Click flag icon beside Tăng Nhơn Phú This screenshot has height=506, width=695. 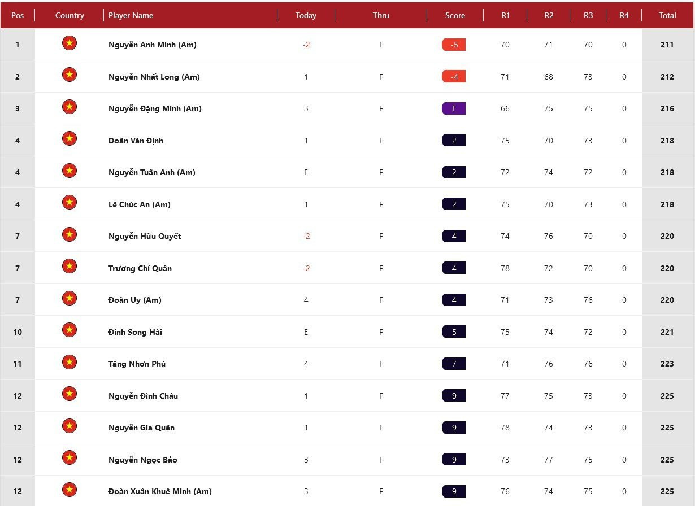pos(69,362)
